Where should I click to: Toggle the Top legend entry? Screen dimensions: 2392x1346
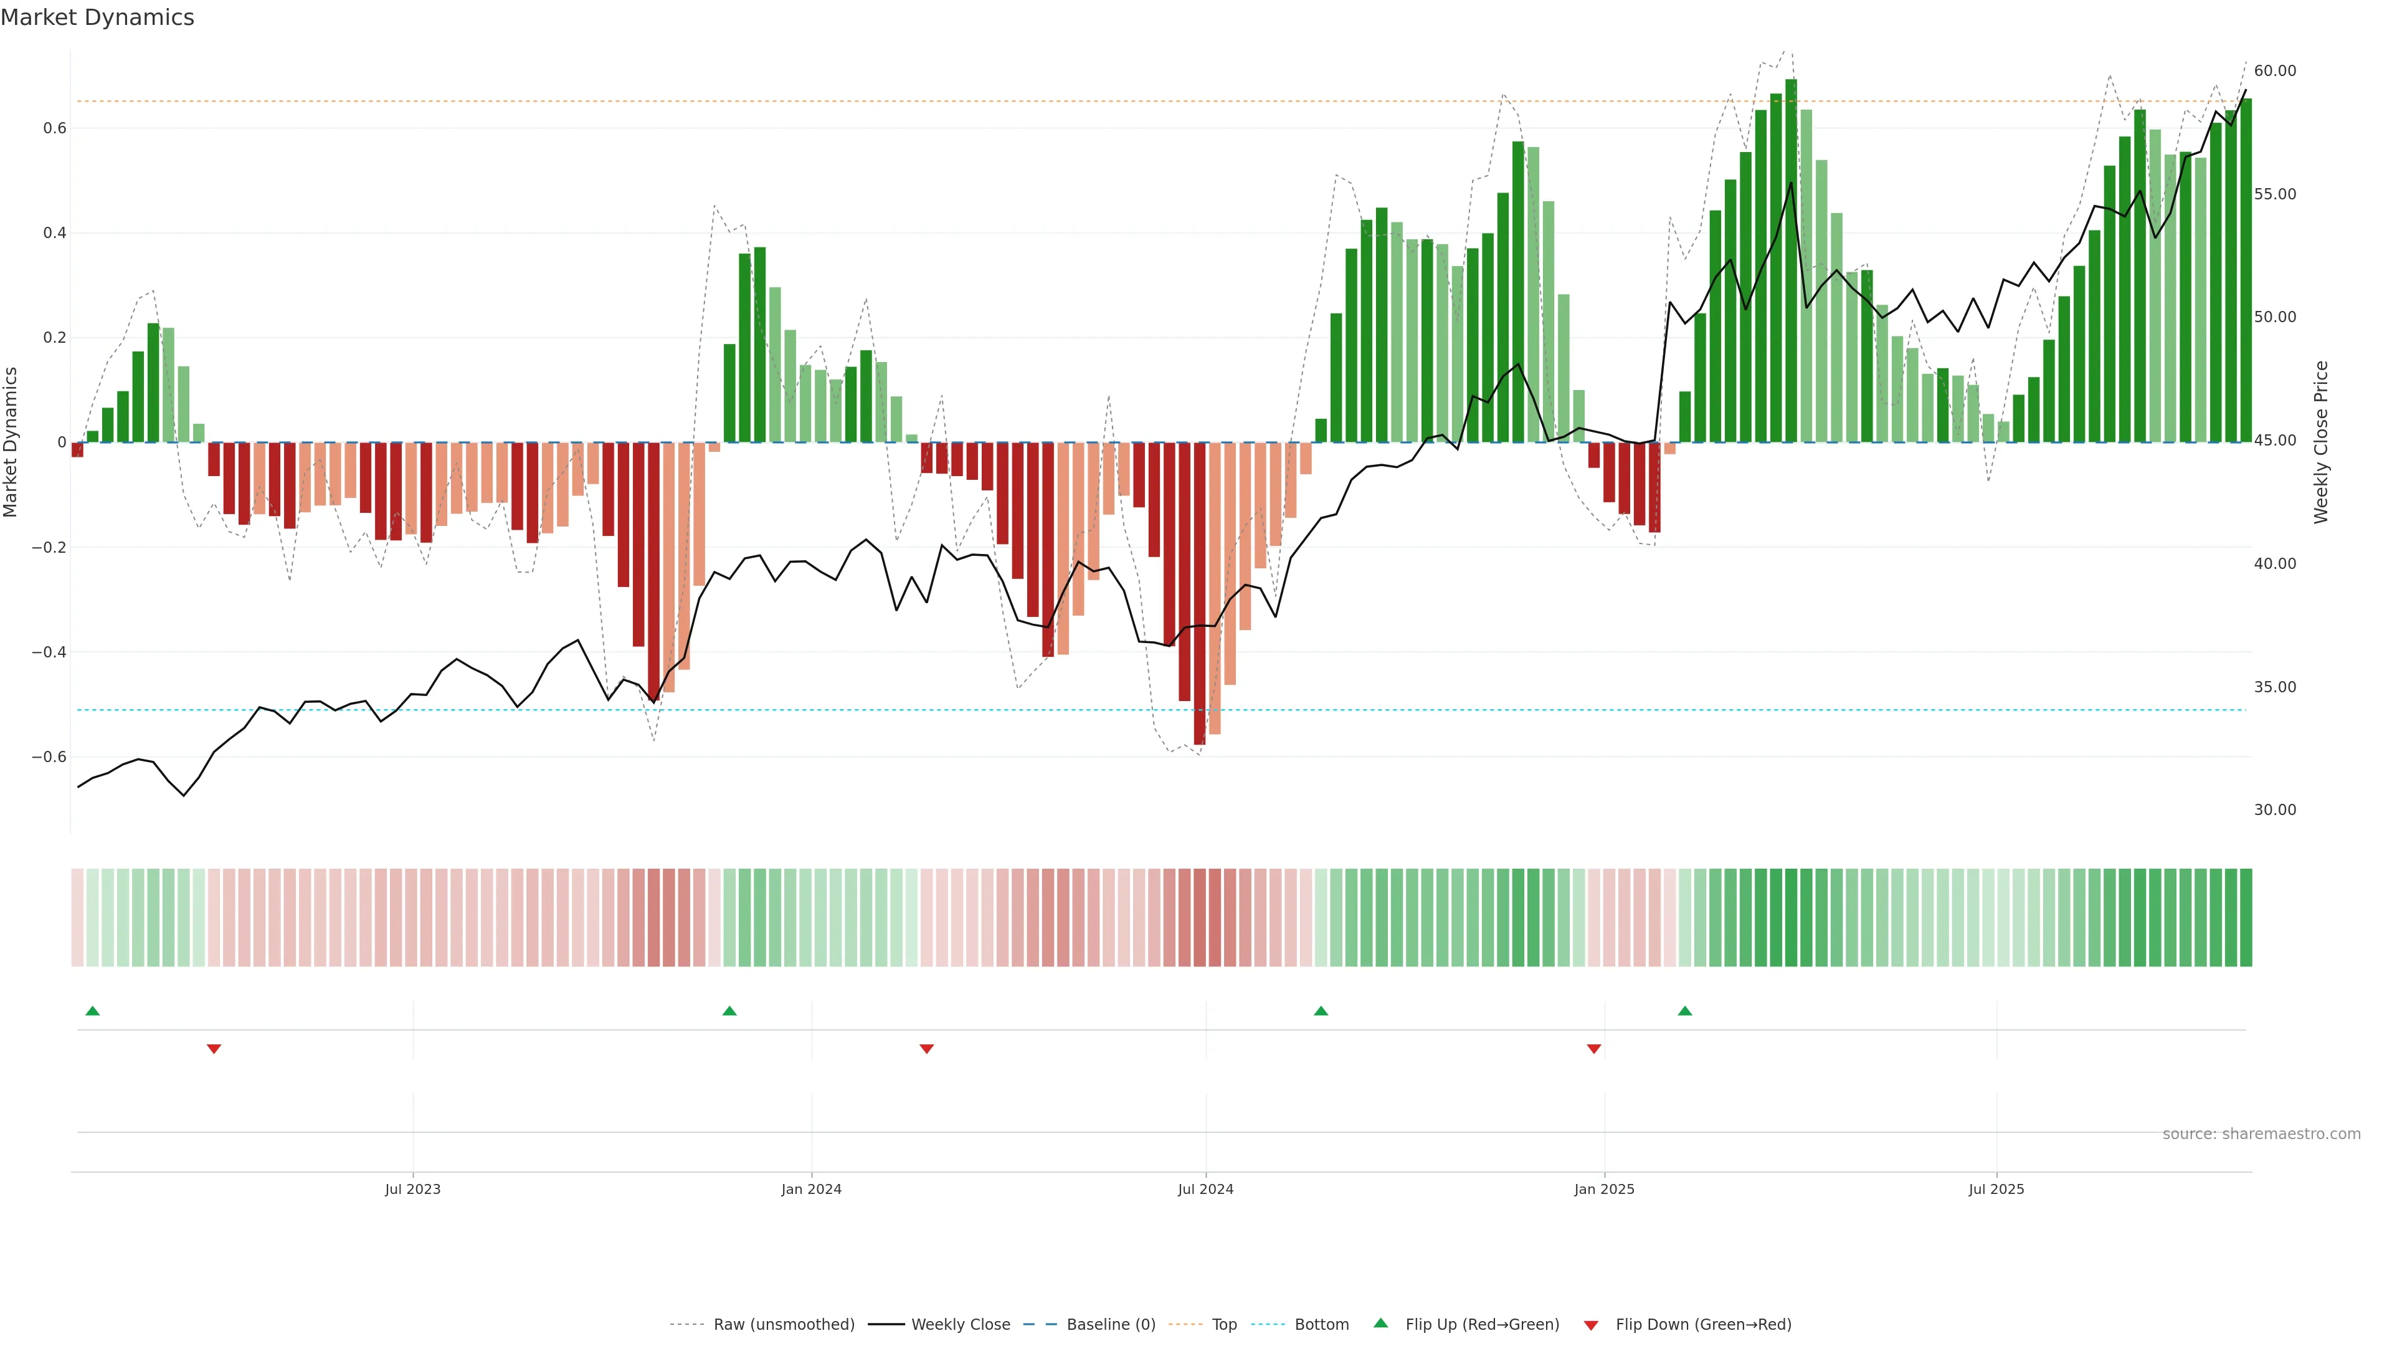(1223, 1325)
